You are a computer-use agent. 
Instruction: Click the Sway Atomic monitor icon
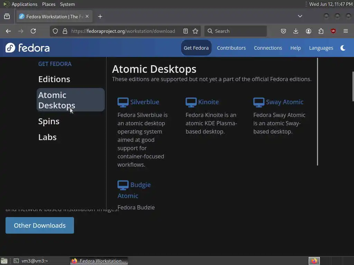tap(259, 102)
